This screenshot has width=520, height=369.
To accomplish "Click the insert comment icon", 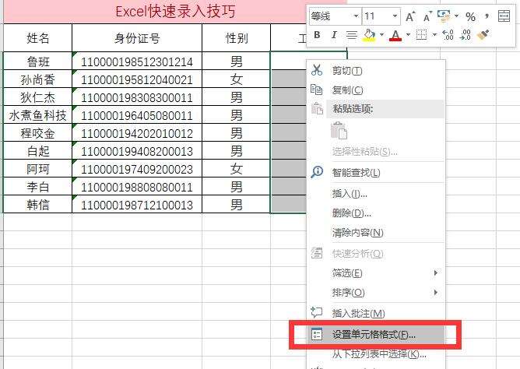I will [x=316, y=312].
